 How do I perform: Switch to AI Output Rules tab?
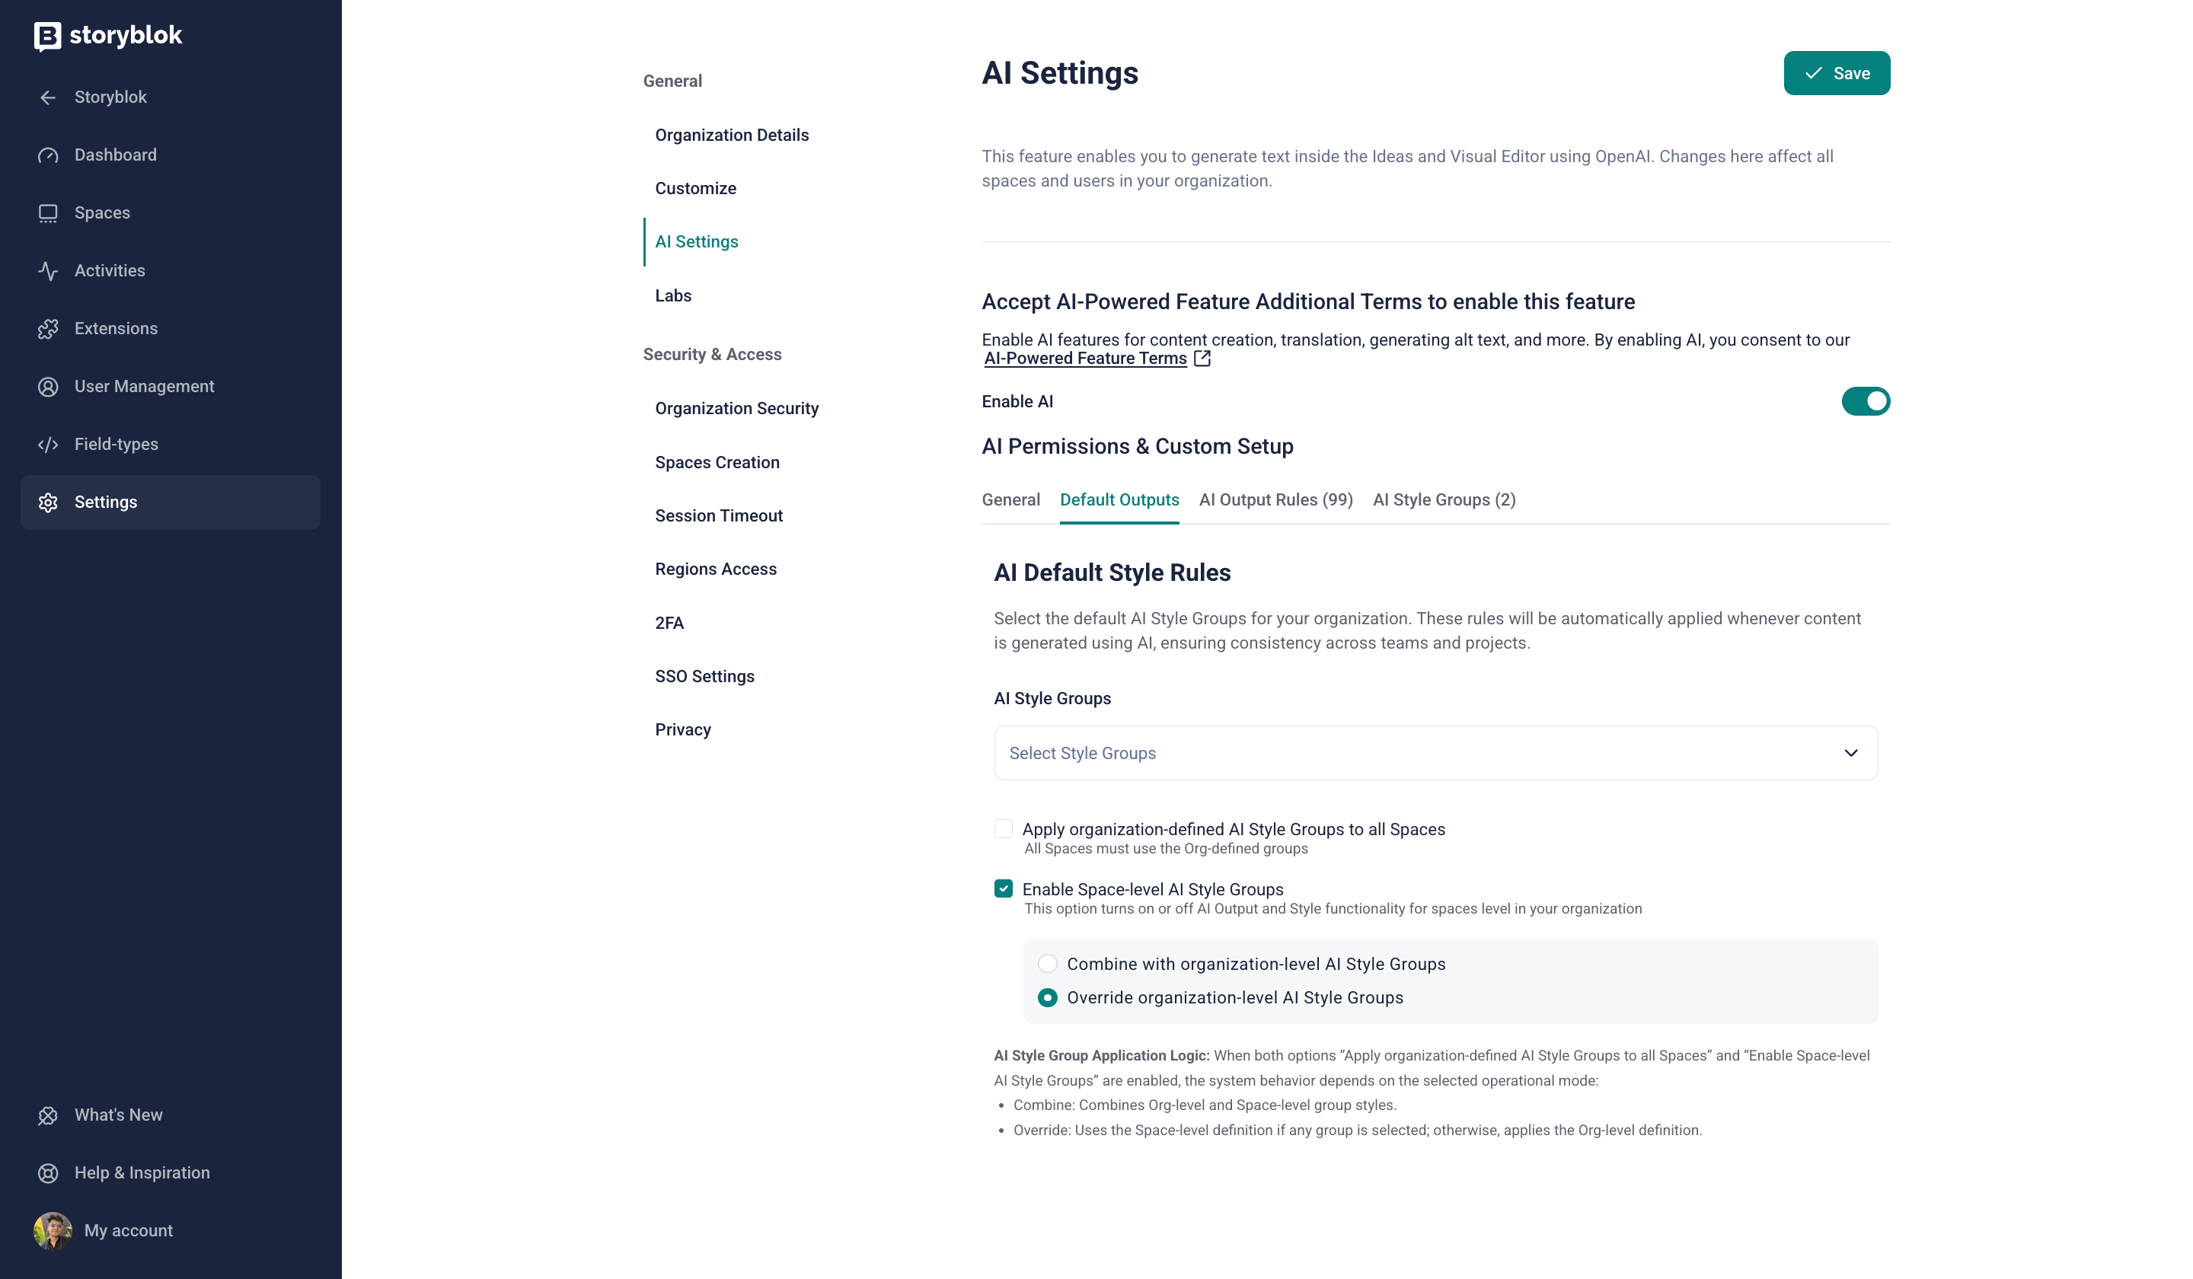[1275, 499]
